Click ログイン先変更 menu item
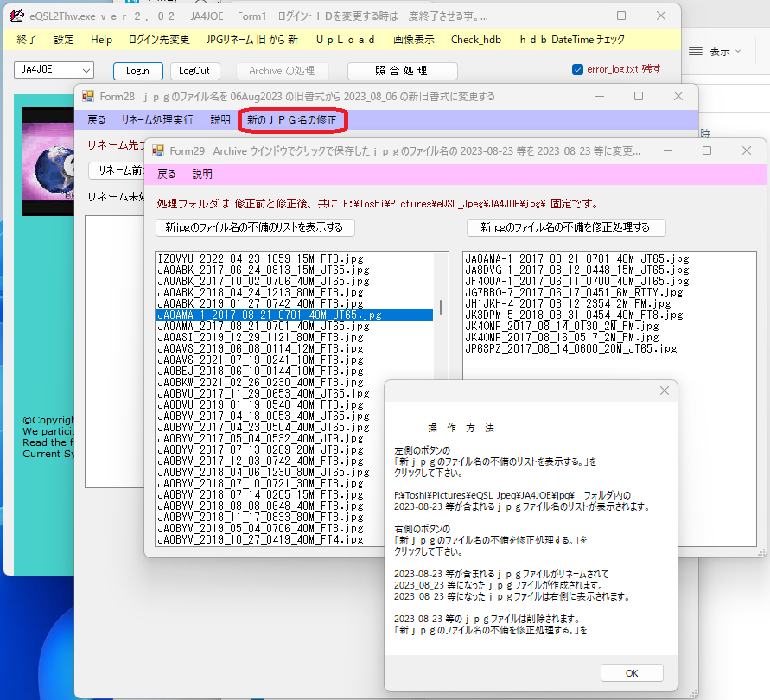This screenshot has height=700, width=770. [159, 39]
